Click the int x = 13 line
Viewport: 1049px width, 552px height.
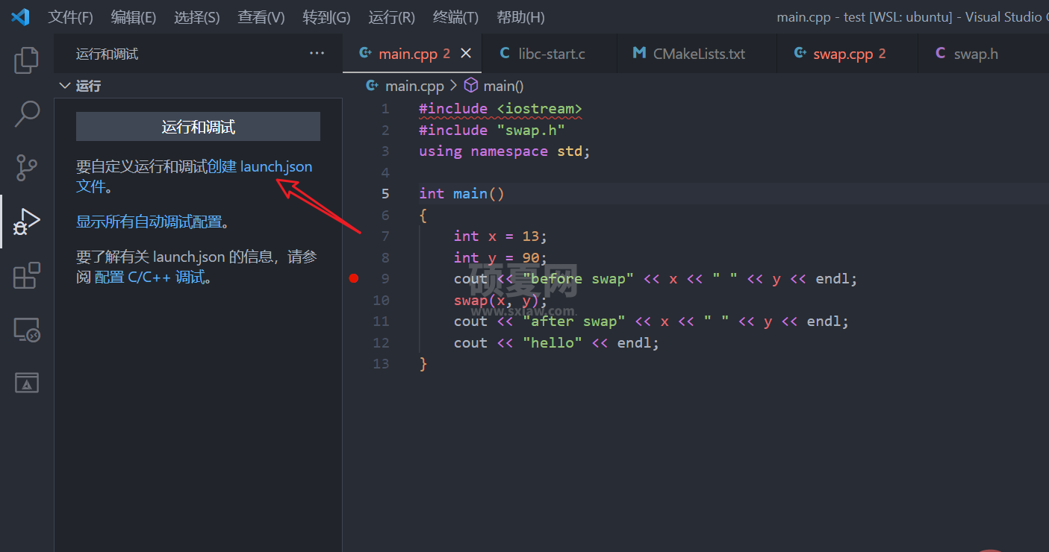point(500,236)
